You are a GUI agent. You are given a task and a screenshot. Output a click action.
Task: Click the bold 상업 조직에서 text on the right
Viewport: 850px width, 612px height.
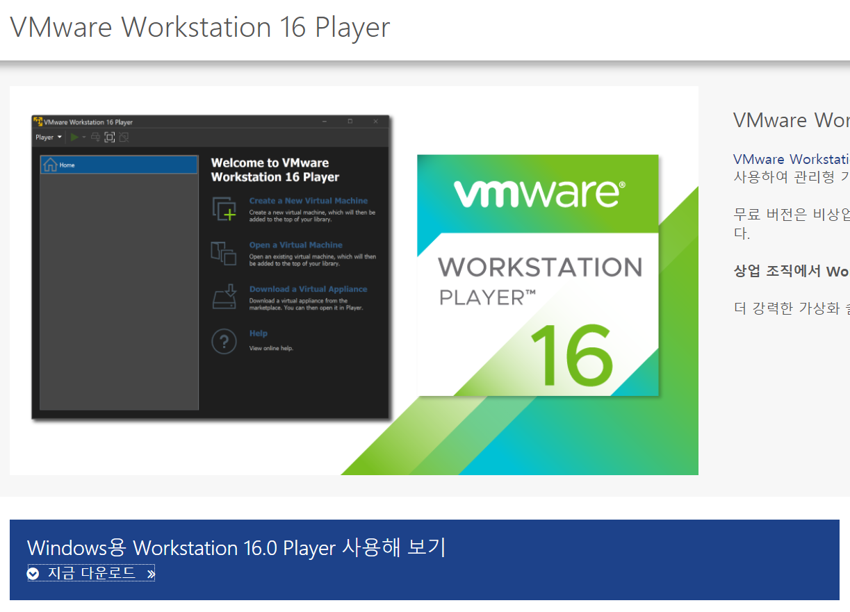[x=778, y=271]
